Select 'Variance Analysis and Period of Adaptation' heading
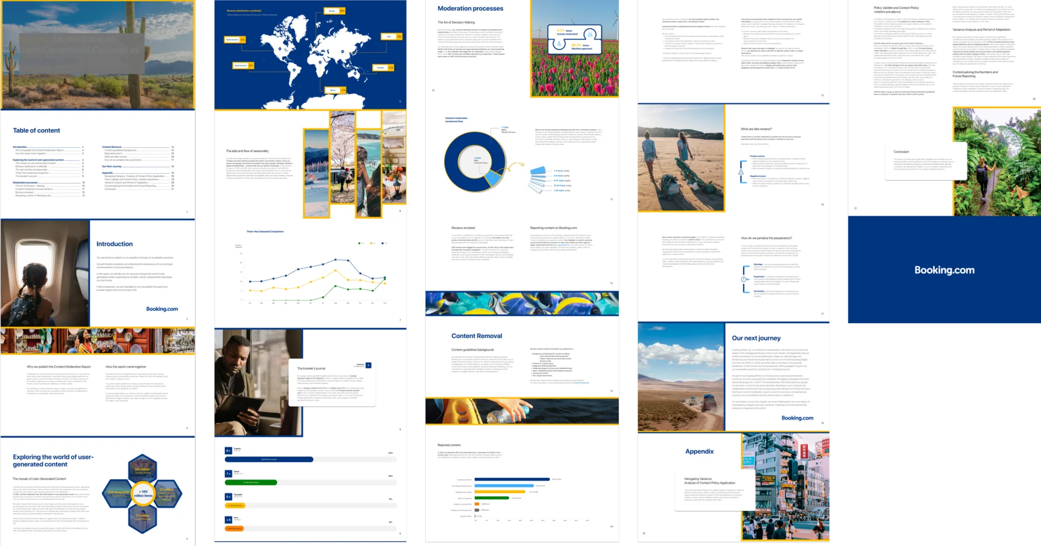The width and height of the screenshot is (1041, 546). (981, 30)
